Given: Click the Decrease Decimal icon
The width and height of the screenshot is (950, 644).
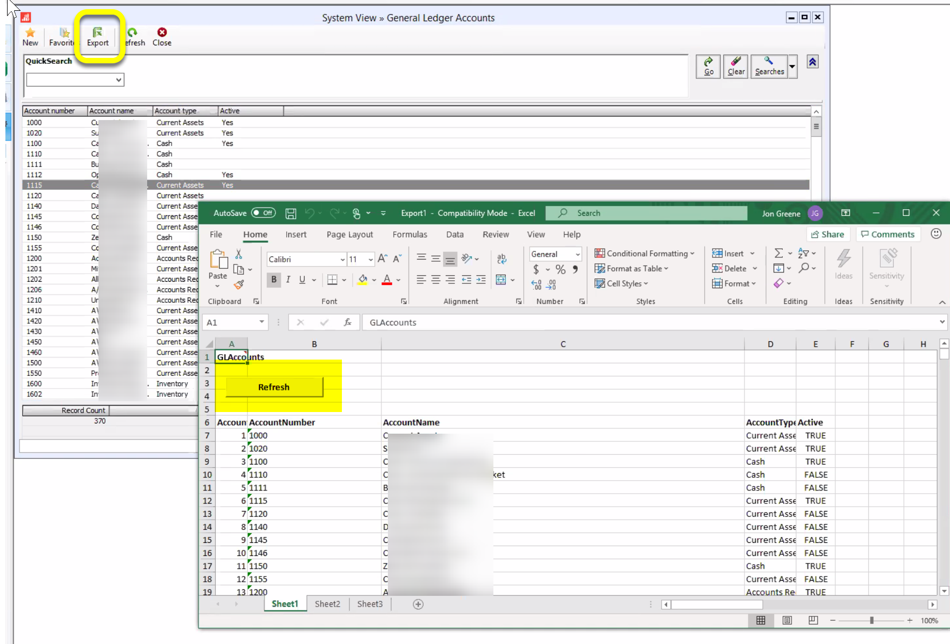Looking at the screenshot, I should [551, 284].
